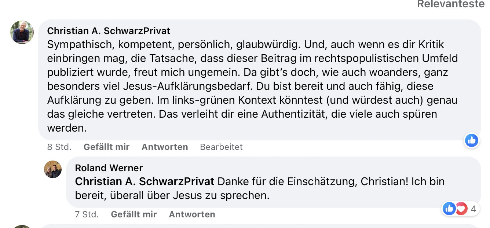Click the thumbs-up reaction icon on Roland's reply
The height and width of the screenshot is (228, 490).
coord(449,209)
